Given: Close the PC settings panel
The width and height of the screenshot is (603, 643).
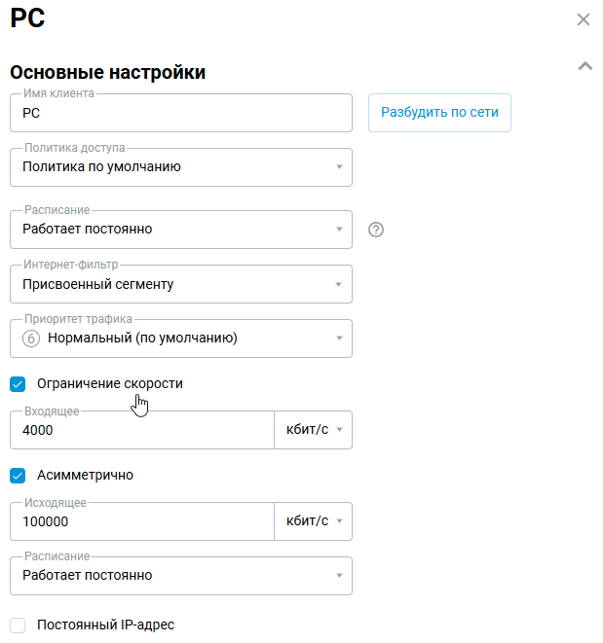Looking at the screenshot, I should (584, 19).
